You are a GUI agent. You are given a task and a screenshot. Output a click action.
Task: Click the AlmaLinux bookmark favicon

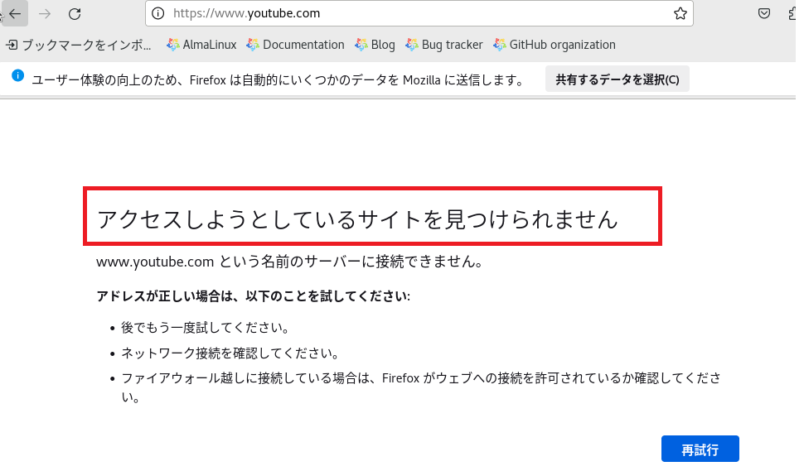pyautogui.click(x=172, y=45)
